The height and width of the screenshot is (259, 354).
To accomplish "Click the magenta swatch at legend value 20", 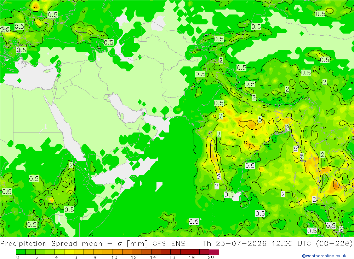I will [x=214, y=252].
